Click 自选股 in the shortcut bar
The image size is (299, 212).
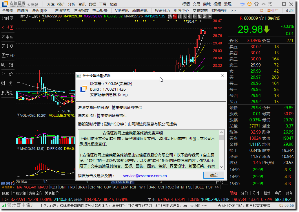click(23, 10)
